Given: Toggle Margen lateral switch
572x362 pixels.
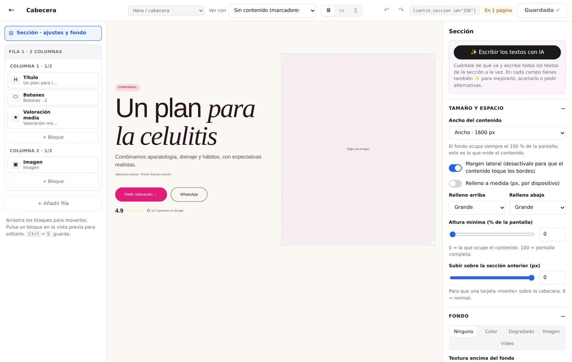Looking at the screenshot, I should 455,168.
